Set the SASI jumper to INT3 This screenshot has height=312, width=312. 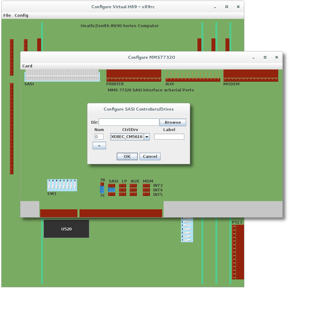click(112, 186)
